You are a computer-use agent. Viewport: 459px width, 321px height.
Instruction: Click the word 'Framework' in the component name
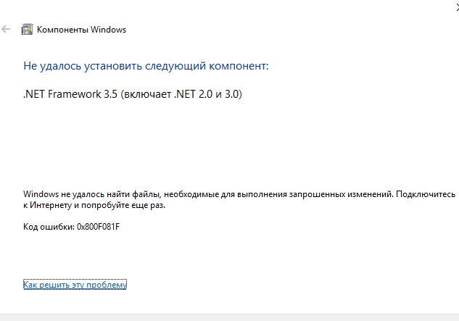(75, 94)
